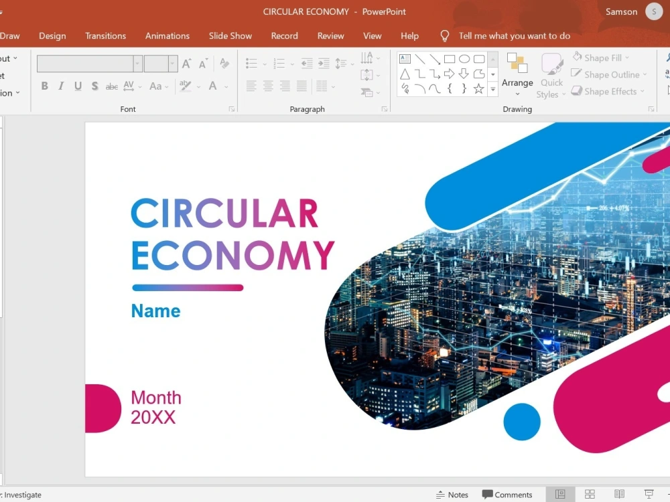Open Shape Effects menu
The height and width of the screenshot is (502, 670).
click(x=608, y=91)
